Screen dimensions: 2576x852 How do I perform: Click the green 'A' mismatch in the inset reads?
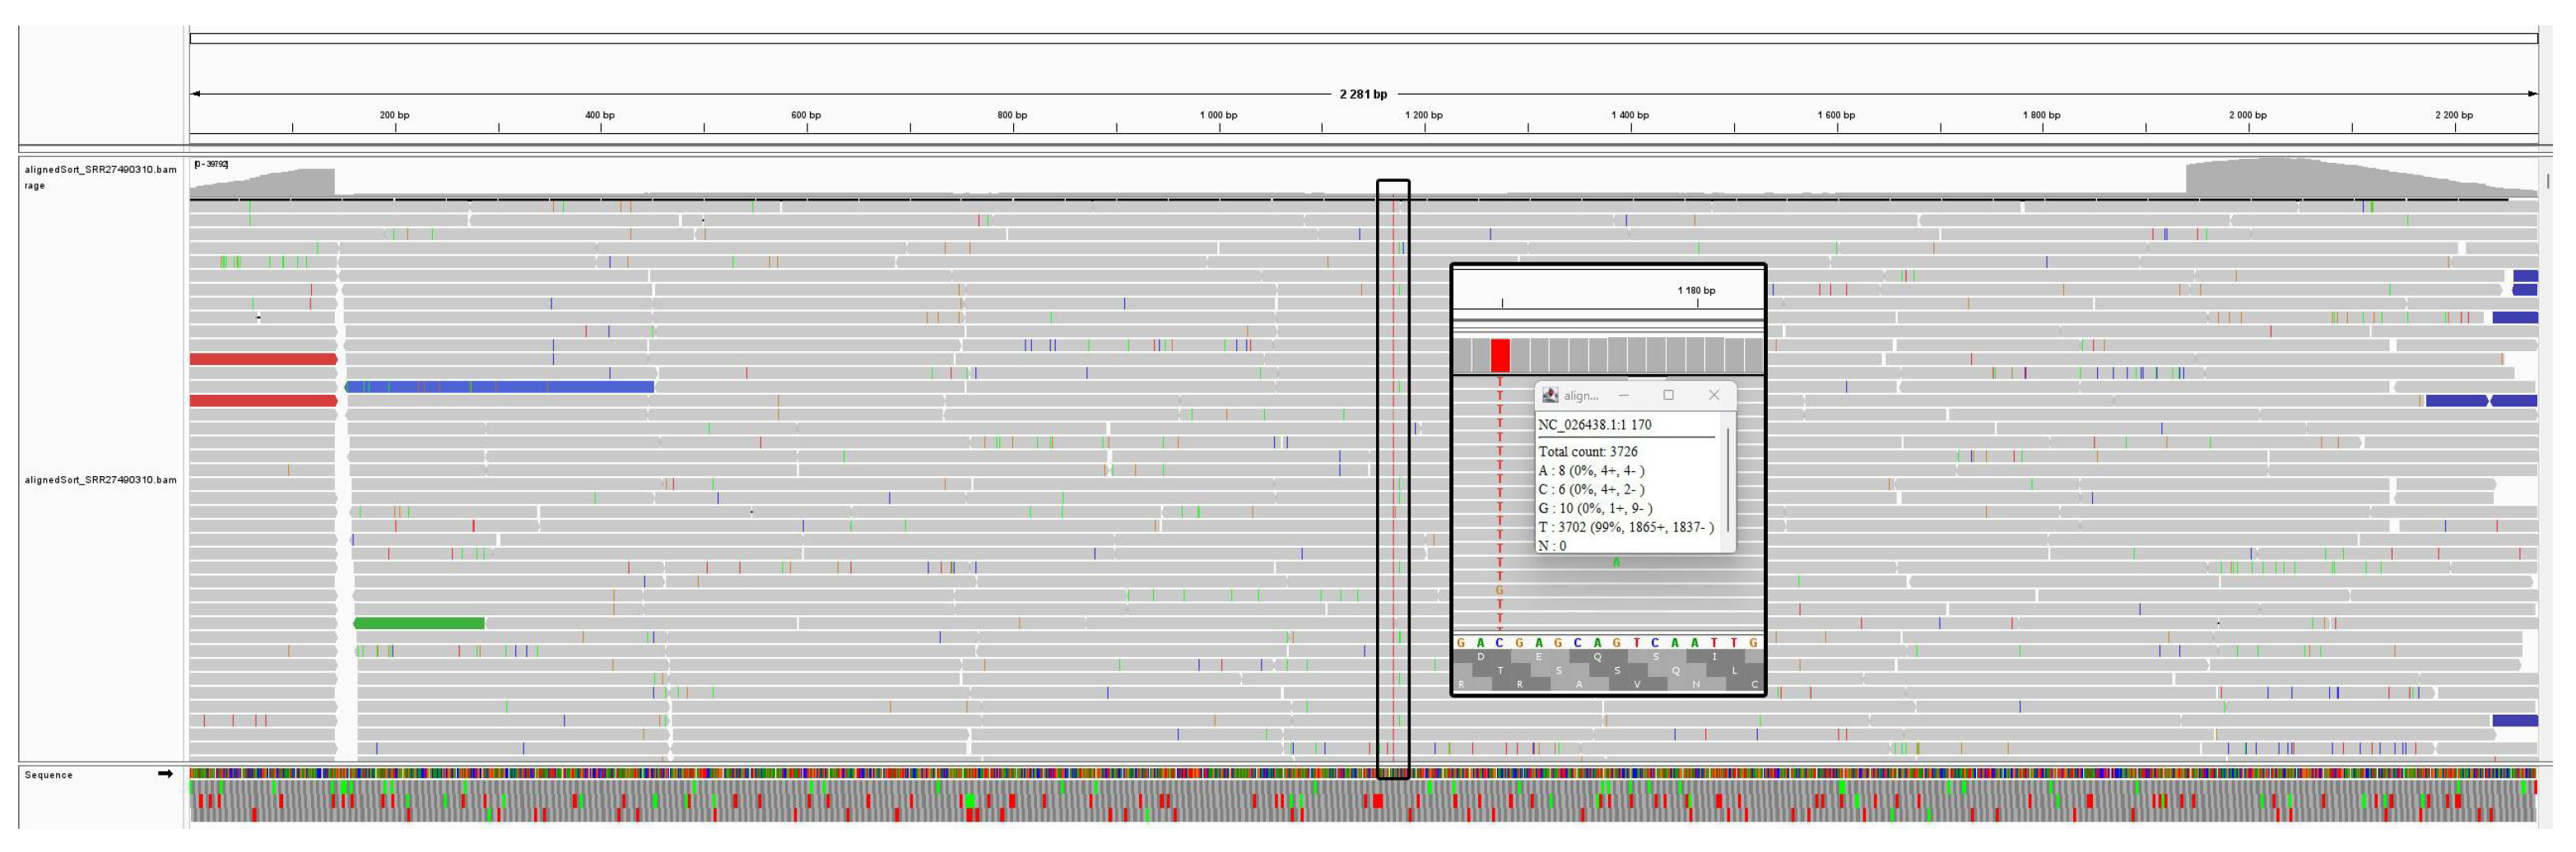[1616, 563]
